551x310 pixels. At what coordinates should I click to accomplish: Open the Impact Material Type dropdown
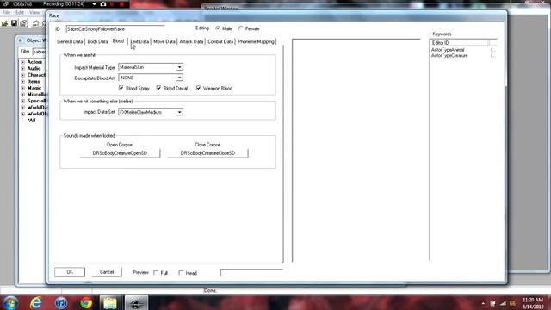pyautogui.click(x=180, y=67)
